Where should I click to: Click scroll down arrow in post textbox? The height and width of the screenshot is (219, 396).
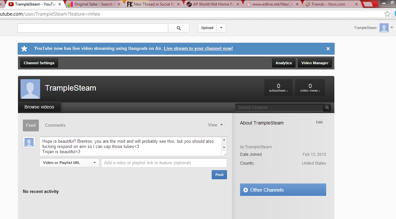[224, 147]
